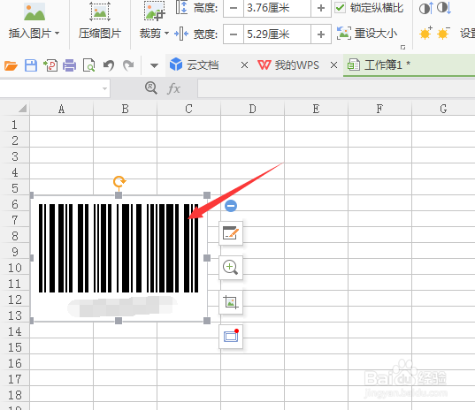
Task: Click the orange rotation handle above the picture
Action: pyautogui.click(x=119, y=181)
